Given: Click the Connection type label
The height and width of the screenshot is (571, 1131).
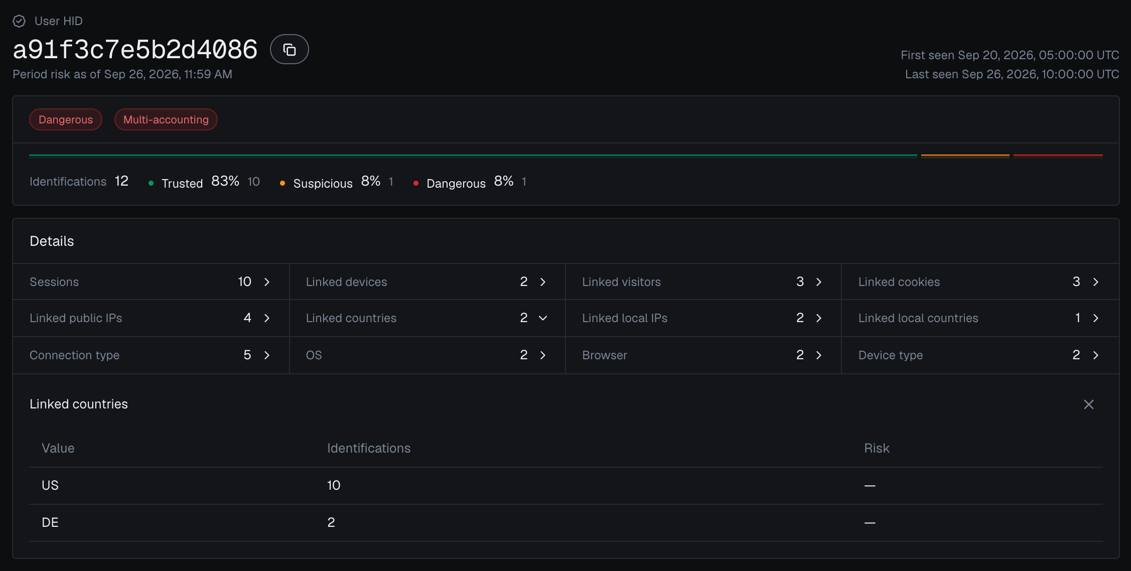Looking at the screenshot, I should (74, 355).
